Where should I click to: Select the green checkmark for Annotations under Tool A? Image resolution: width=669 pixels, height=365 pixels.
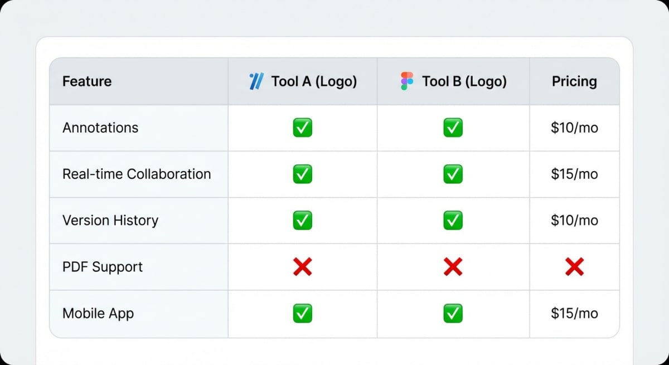click(302, 128)
